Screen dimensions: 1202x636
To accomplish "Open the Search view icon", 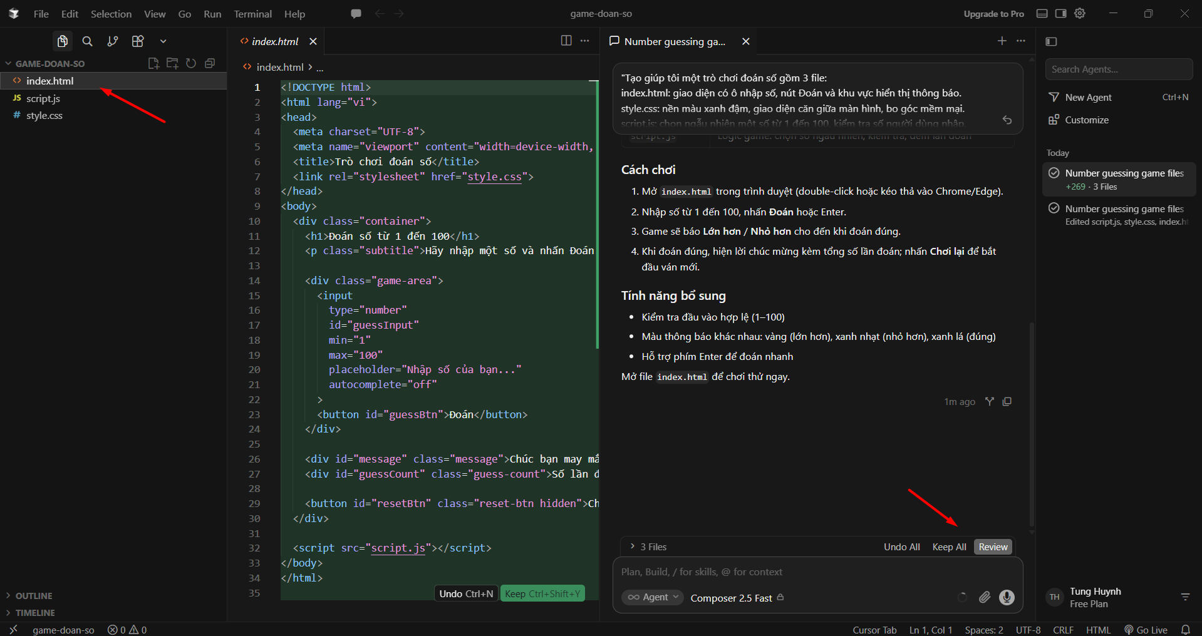I will click(88, 41).
